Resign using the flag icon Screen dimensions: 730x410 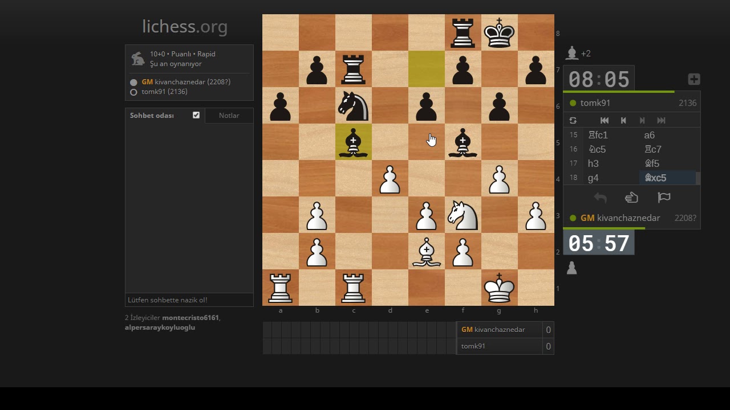(664, 198)
